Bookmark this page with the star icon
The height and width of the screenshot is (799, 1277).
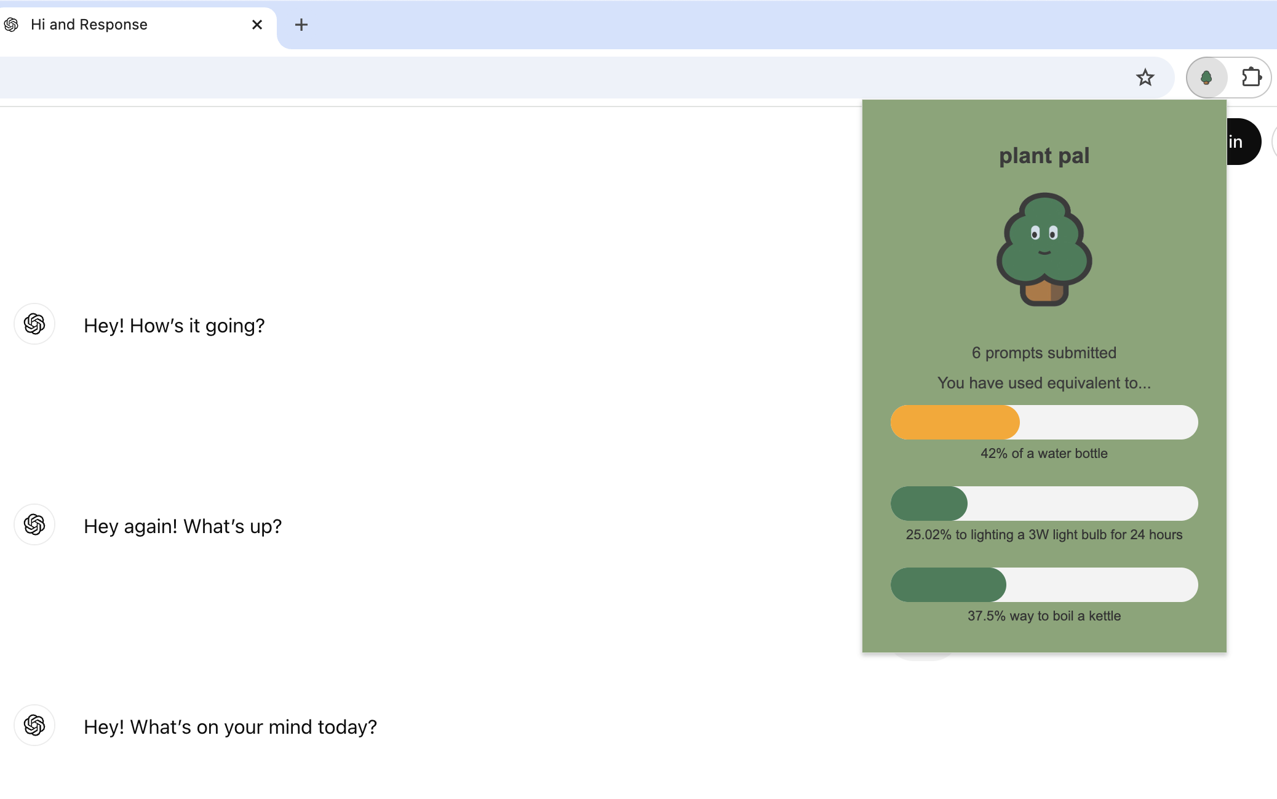[x=1145, y=78]
